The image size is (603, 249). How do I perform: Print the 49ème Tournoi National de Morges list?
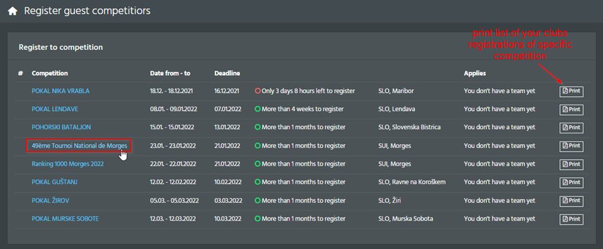coord(572,146)
